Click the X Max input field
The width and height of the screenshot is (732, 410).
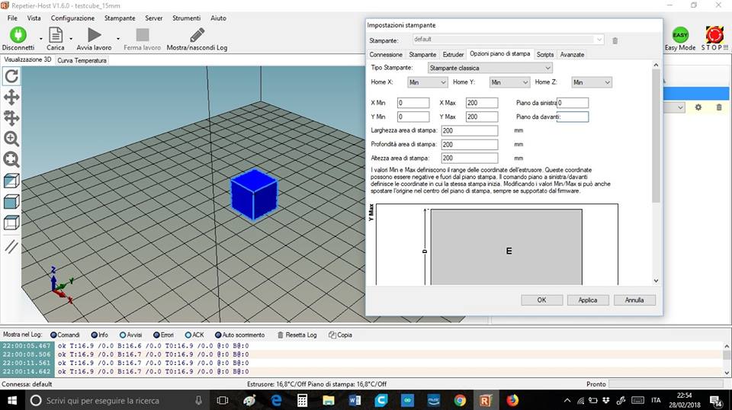click(482, 103)
